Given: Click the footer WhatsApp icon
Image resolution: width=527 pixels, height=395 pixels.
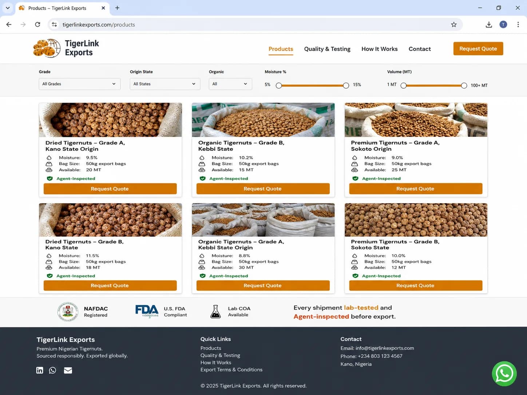Looking at the screenshot, I should [52, 370].
